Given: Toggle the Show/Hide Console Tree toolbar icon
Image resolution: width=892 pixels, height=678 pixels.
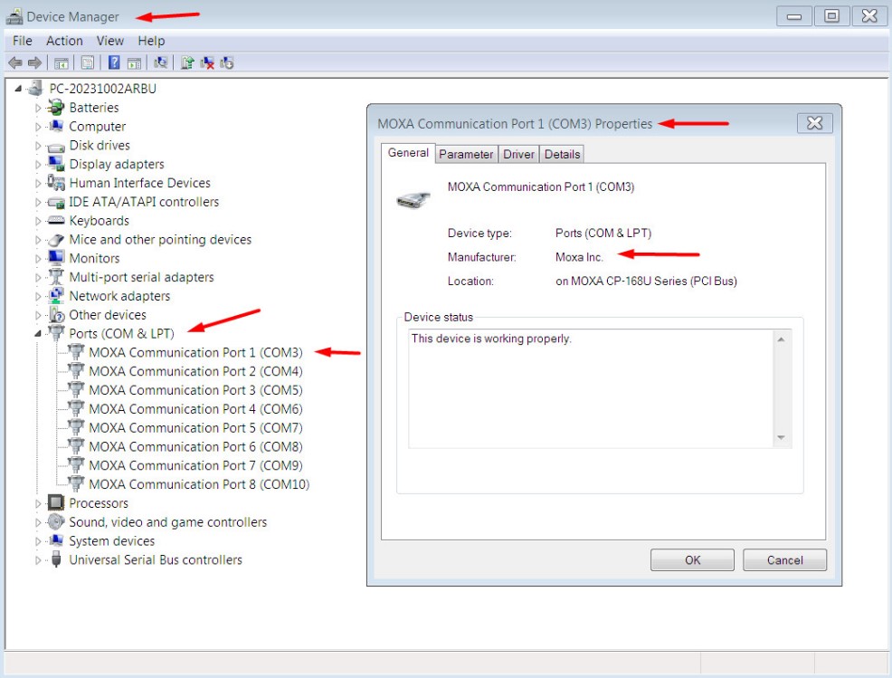Looking at the screenshot, I should pos(62,62).
